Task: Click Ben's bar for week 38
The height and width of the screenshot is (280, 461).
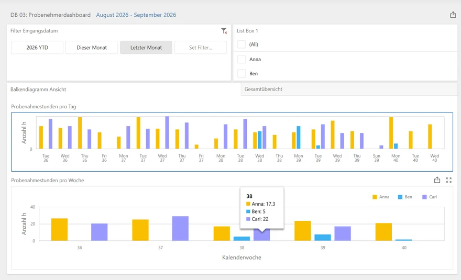Action: (x=242, y=239)
